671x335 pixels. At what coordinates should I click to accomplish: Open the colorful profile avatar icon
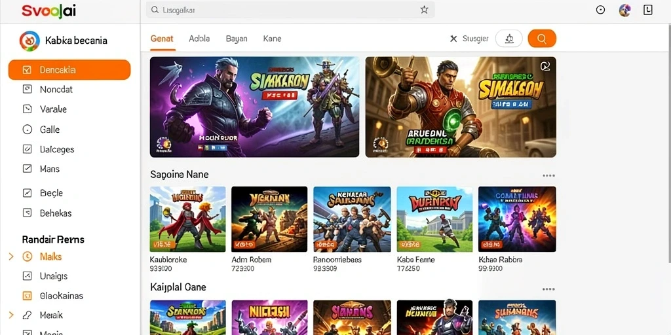[x=624, y=10]
